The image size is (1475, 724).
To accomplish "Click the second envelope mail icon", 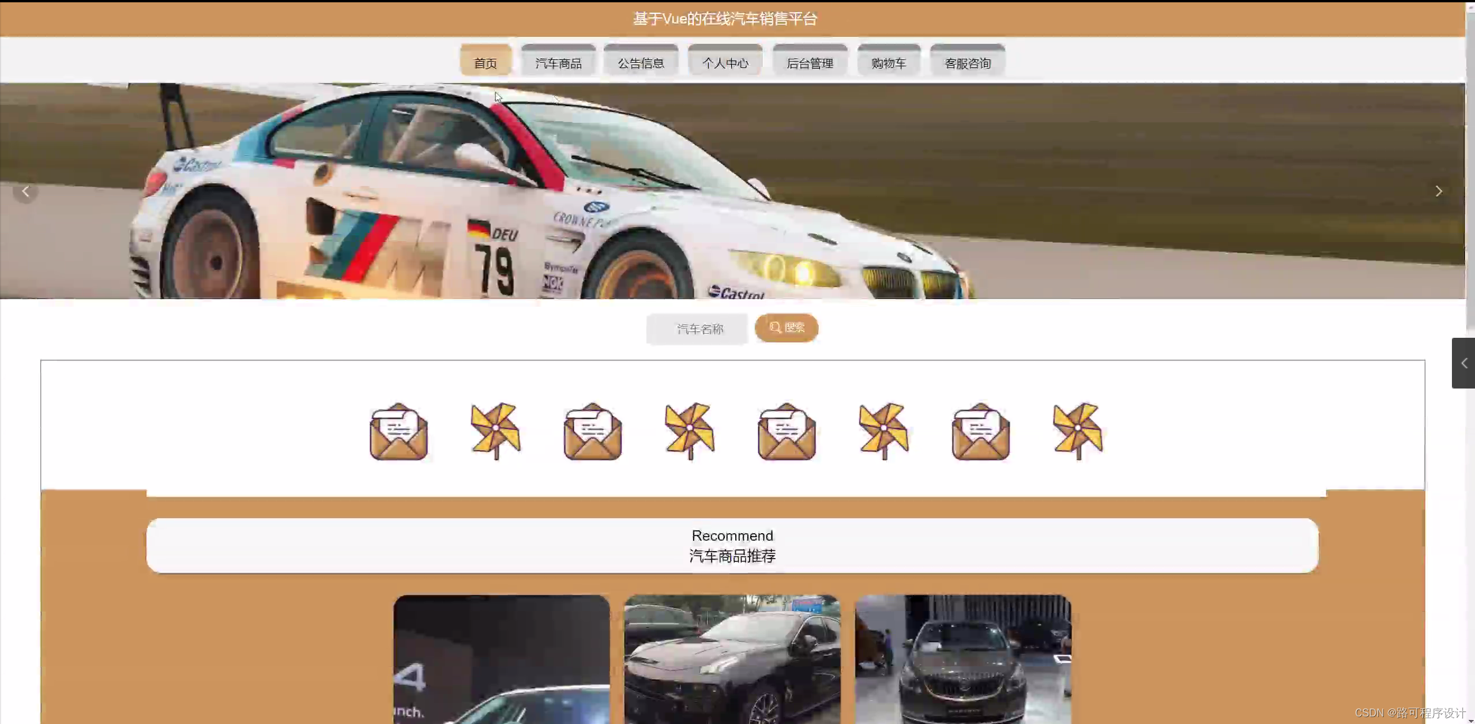I will coord(592,431).
